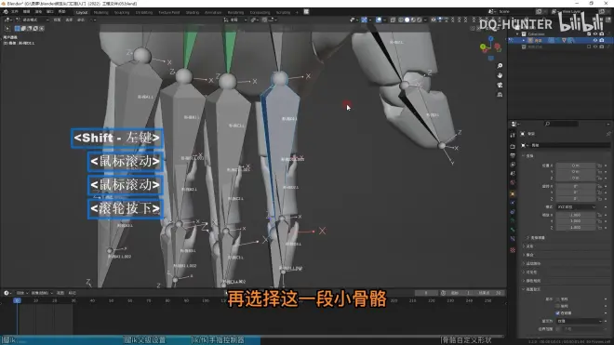
Task: Open shading options dropdown arrow
Action: click(425, 20)
